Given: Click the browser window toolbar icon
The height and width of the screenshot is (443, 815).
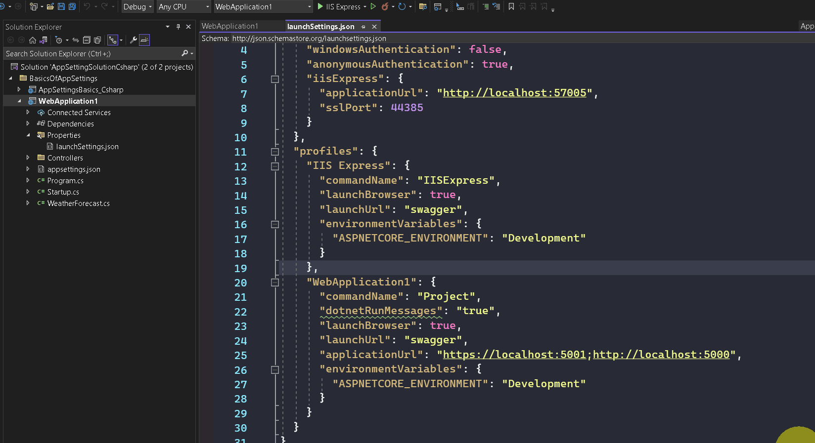Looking at the screenshot, I should coord(438,6).
